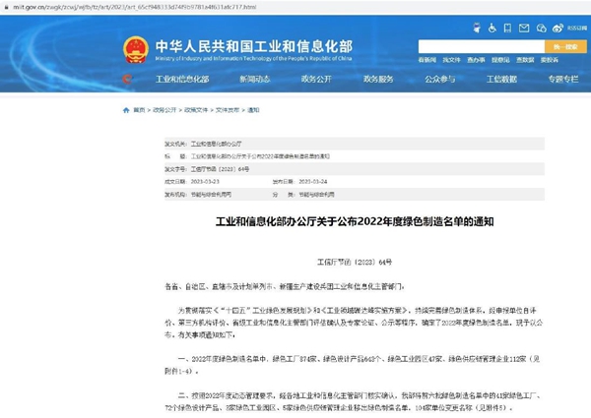This screenshot has width=591, height=418.
Task: Open the 政务服务 navigation menu
Action: tap(378, 79)
